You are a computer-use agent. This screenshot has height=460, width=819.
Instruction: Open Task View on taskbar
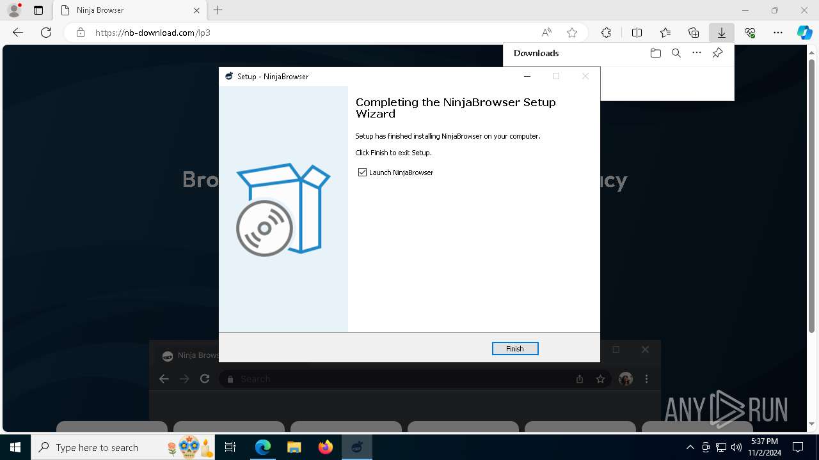pyautogui.click(x=231, y=447)
